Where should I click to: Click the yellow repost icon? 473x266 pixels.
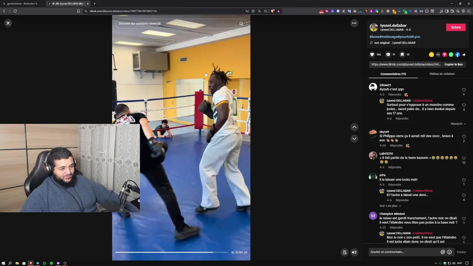(x=431, y=54)
